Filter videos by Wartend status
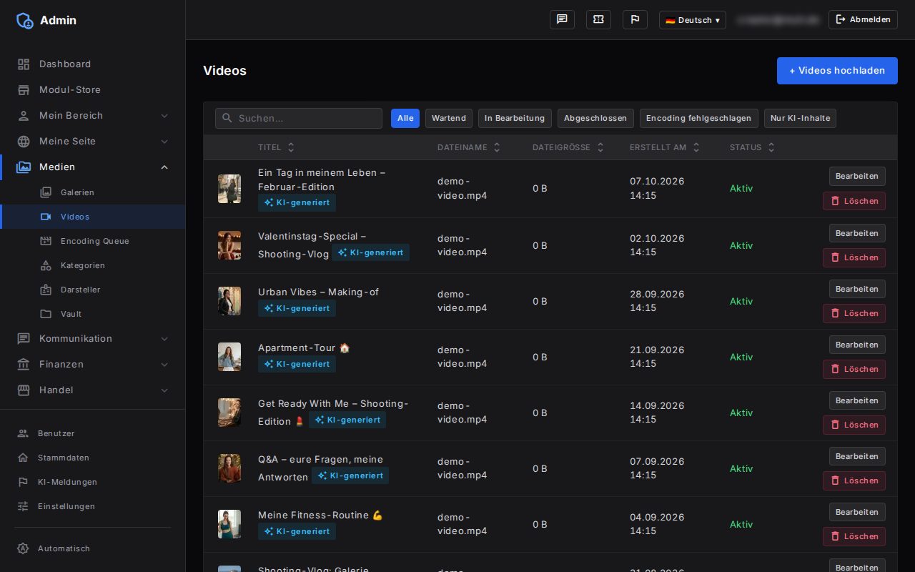The image size is (915, 572). (x=449, y=118)
